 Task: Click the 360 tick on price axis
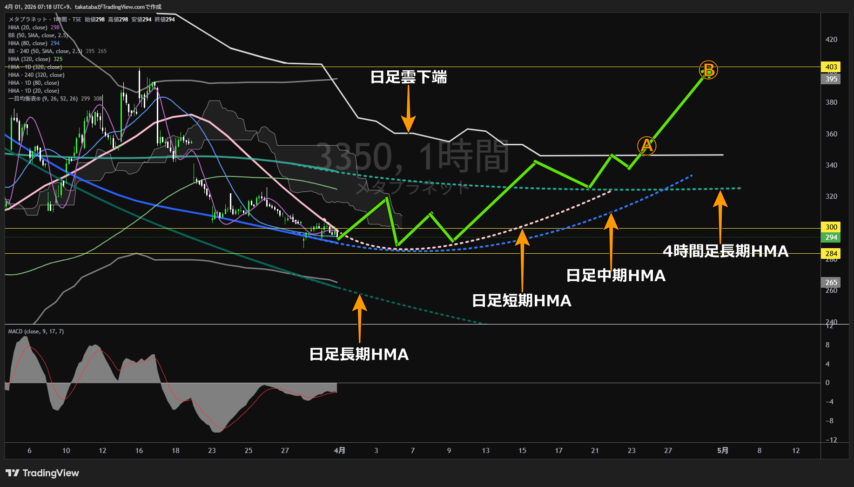[831, 134]
